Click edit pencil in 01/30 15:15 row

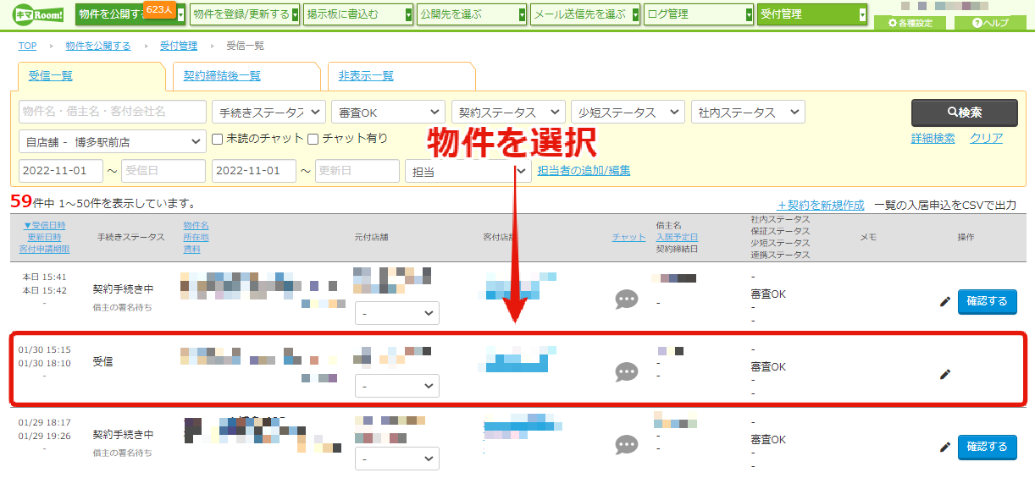click(945, 374)
